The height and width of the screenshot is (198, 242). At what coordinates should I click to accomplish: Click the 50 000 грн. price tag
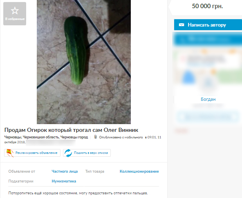[x=207, y=6]
